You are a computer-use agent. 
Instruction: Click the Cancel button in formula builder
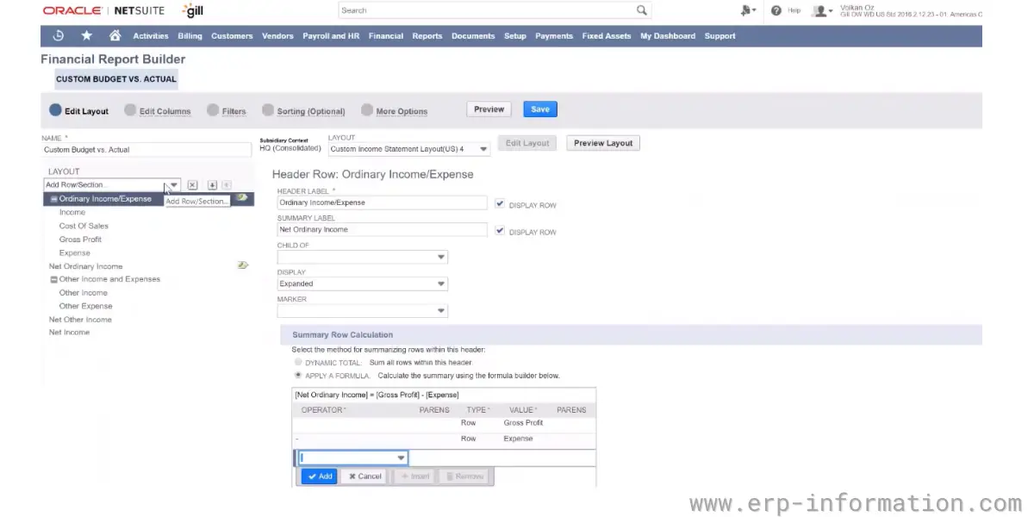(x=363, y=477)
